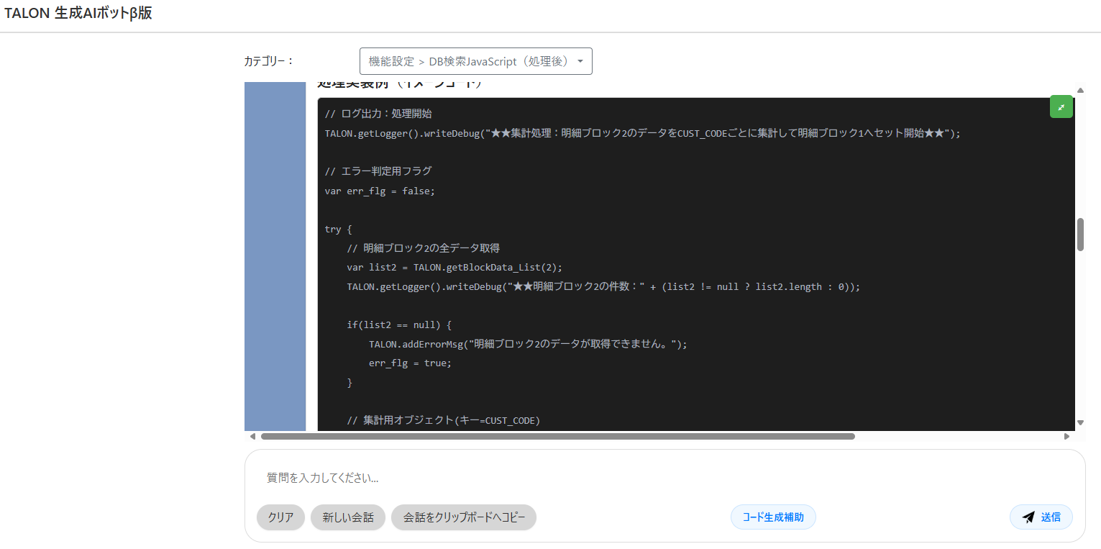
Task: Click the comment // 明細ブロック2の全データ取得
Action: [423, 248]
